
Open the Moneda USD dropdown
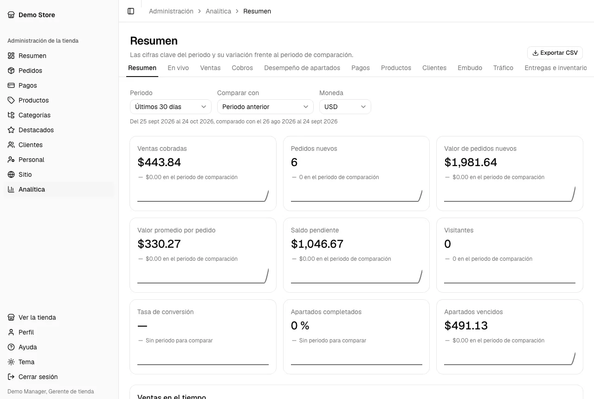(x=345, y=107)
